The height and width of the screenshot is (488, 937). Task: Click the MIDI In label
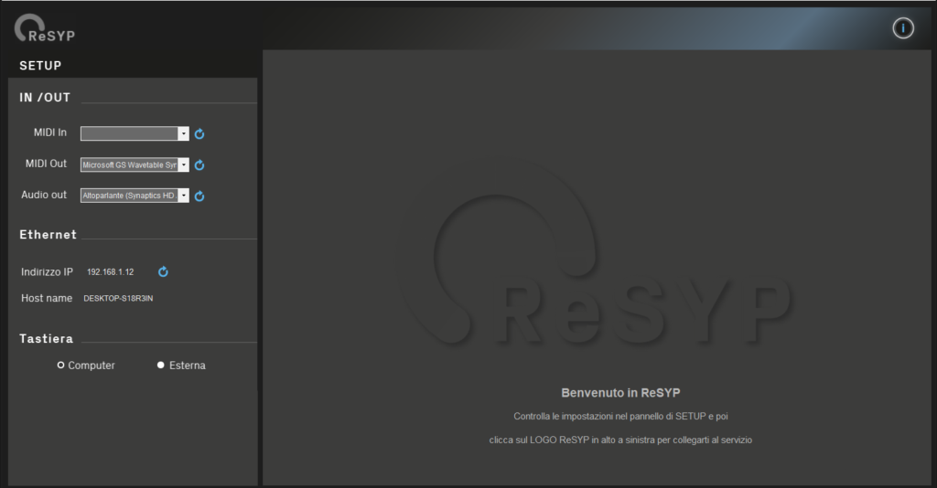click(50, 133)
